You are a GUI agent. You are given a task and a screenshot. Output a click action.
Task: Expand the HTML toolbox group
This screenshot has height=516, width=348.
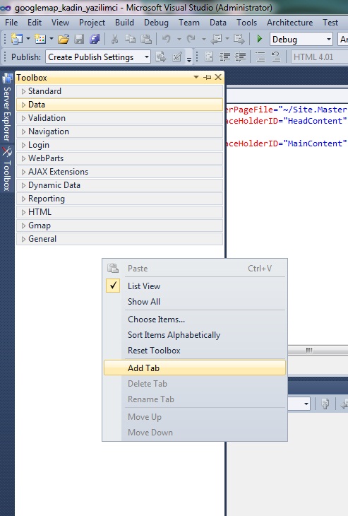coord(23,212)
